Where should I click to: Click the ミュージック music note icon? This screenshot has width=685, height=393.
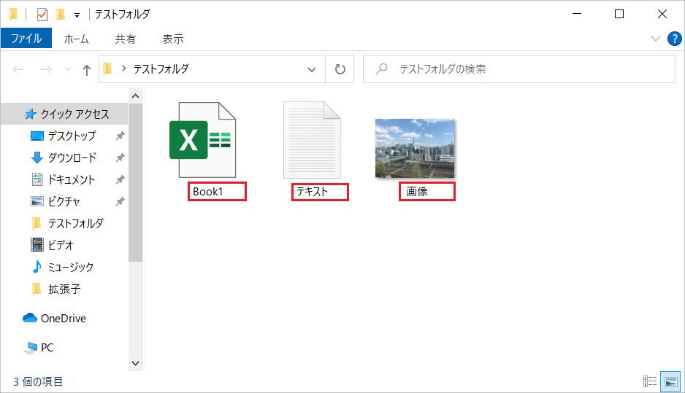tap(37, 267)
